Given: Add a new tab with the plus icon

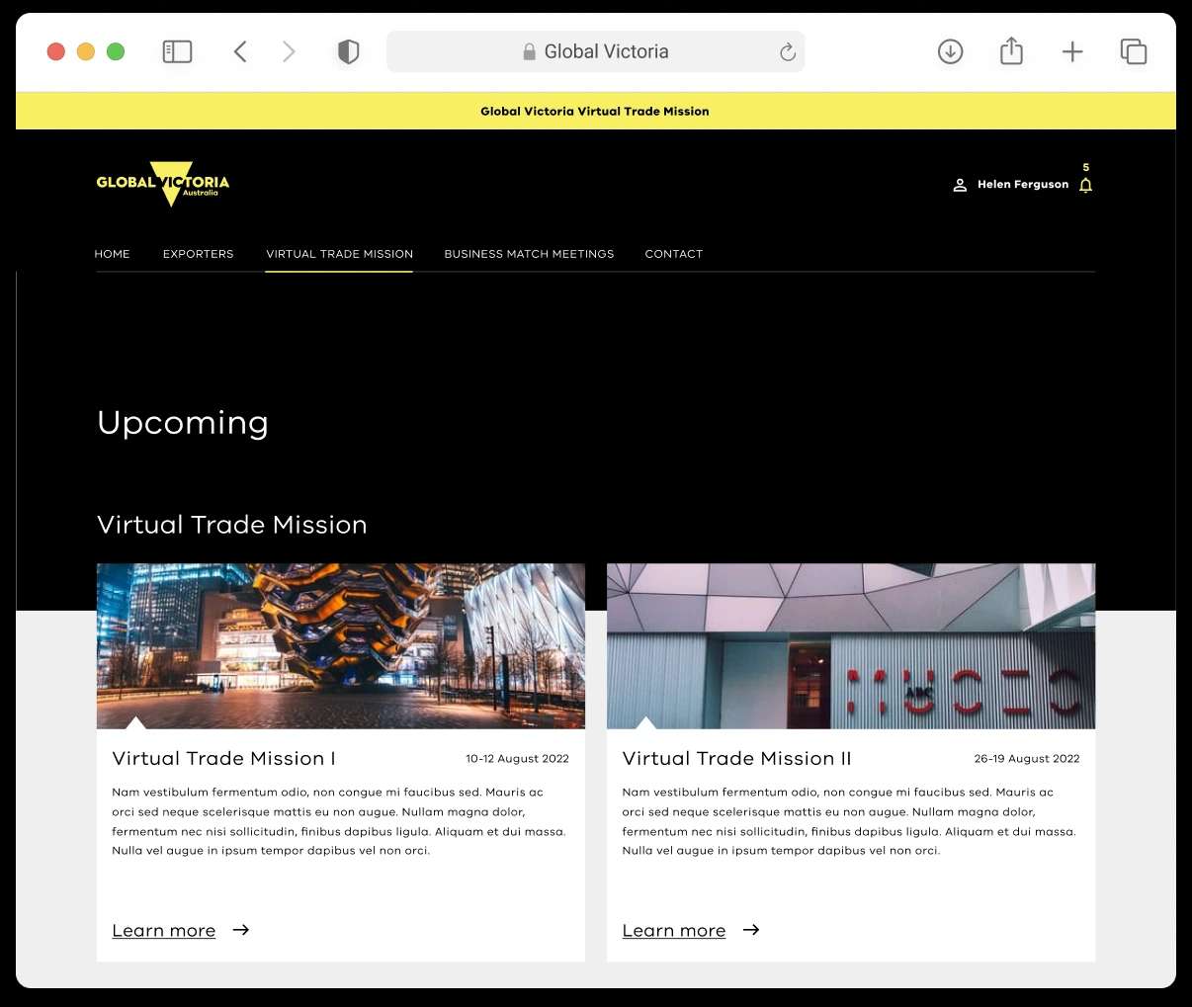Looking at the screenshot, I should tap(1072, 51).
